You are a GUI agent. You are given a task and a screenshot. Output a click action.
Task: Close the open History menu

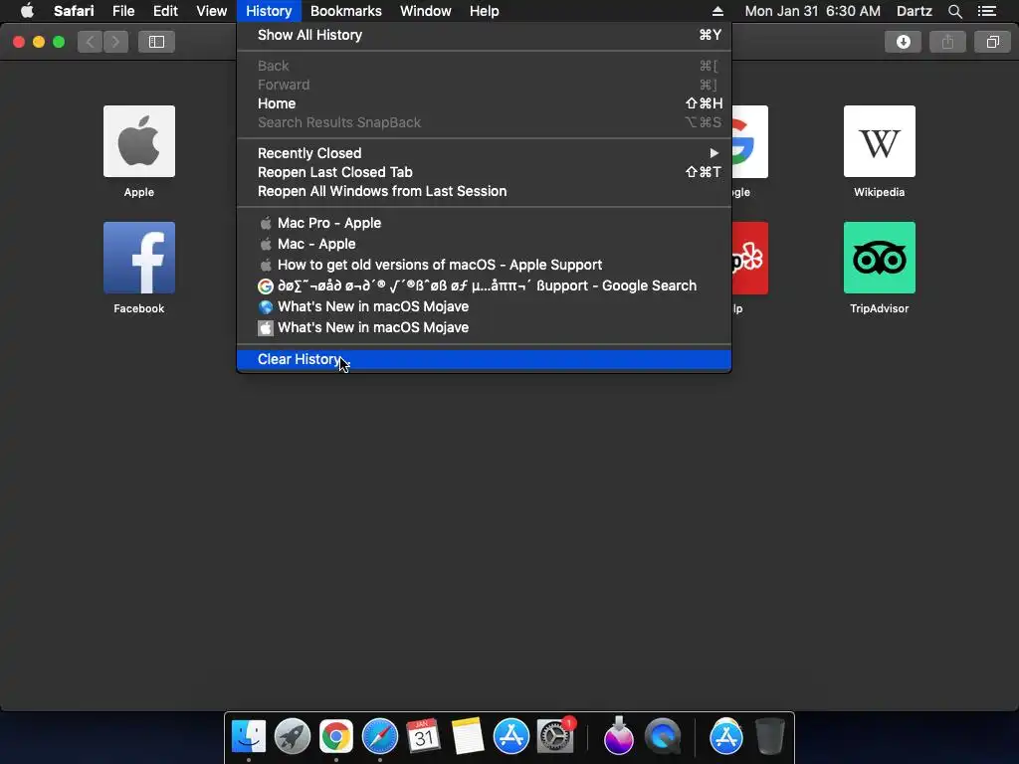click(269, 11)
